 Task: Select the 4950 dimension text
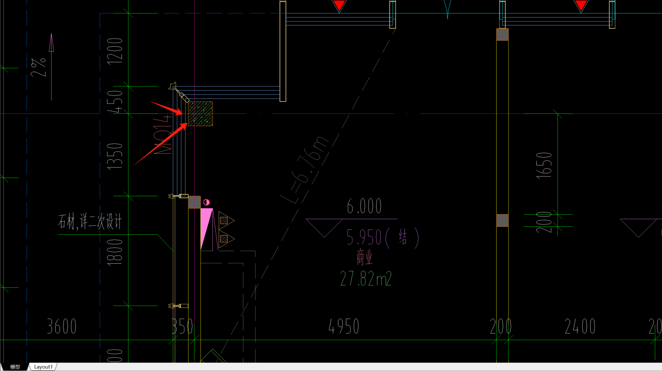tap(344, 327)
